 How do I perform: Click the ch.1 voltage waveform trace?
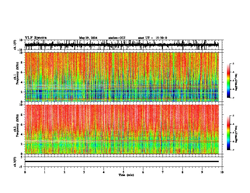pyautogui.click(x=122, y=45)
